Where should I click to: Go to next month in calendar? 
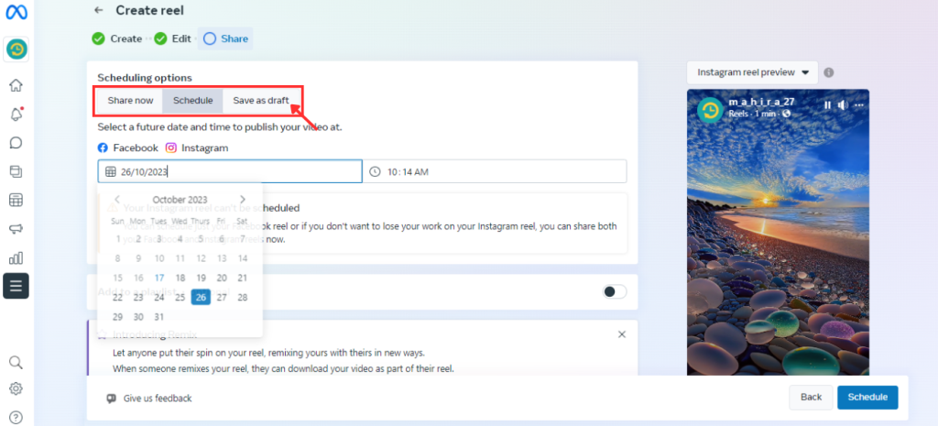242,199
